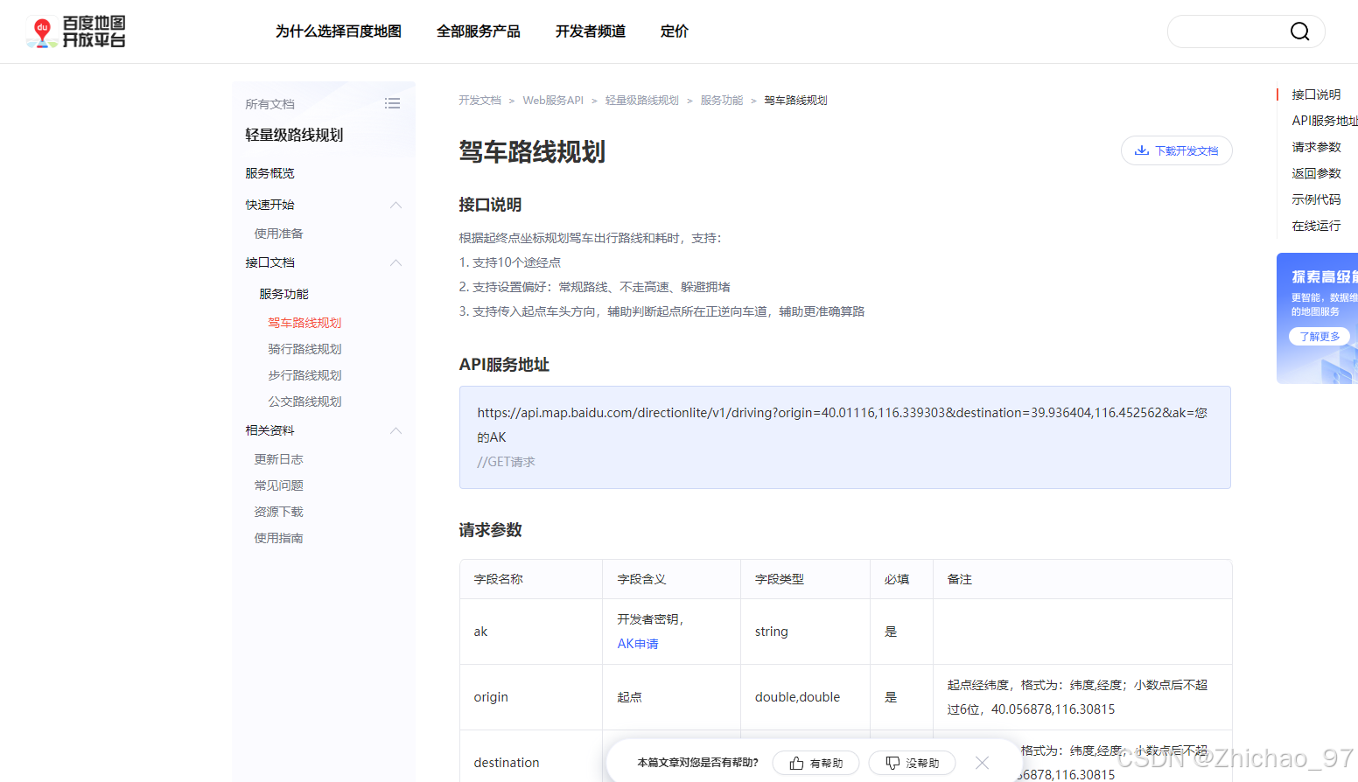Collapse the 相关资料 section chevron
This screenshot has width=1358, height=782.
395,430
